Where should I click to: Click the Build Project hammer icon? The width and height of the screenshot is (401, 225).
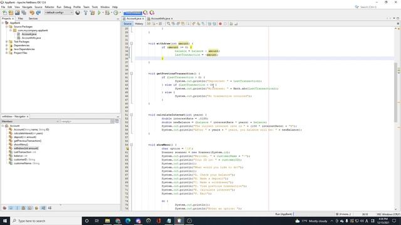(x=86, y=12)
